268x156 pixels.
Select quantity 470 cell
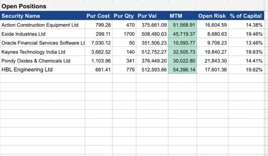click(x=124, y=25)
